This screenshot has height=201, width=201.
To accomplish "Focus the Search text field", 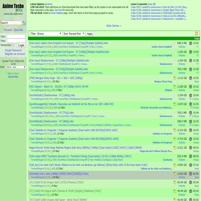I will pyautogui.click(x=11, y=23).
